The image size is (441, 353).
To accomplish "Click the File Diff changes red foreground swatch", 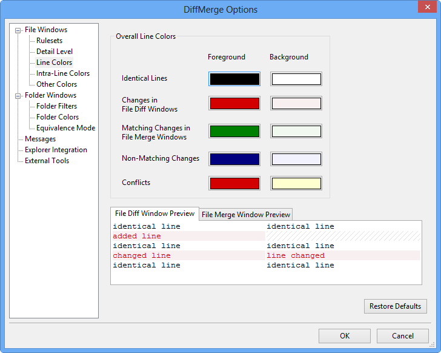I will 234,103.
